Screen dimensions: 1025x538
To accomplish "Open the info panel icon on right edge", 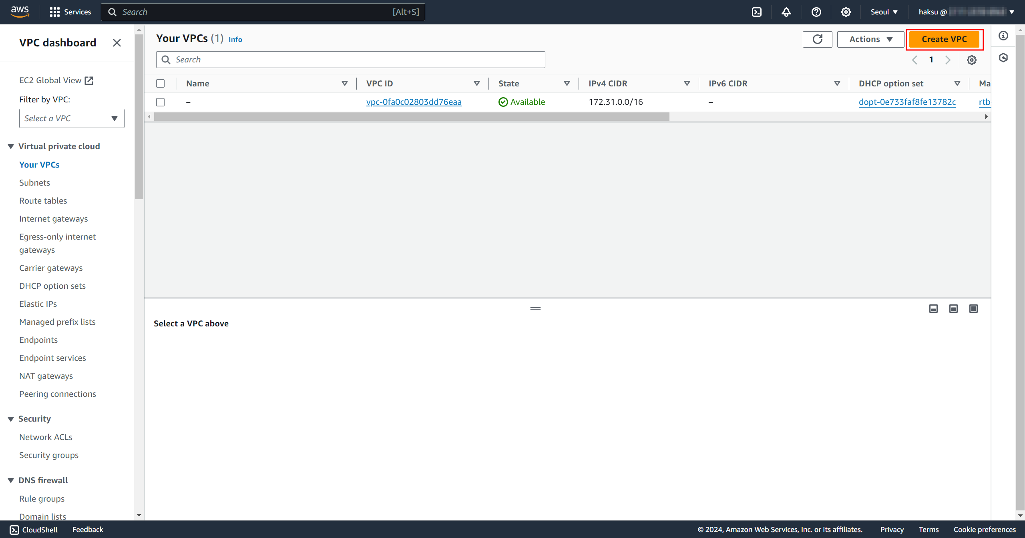I will coord(1003,36).
